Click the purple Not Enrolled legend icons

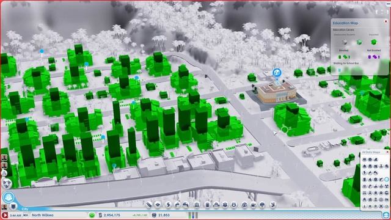click(x=374, y=57)
